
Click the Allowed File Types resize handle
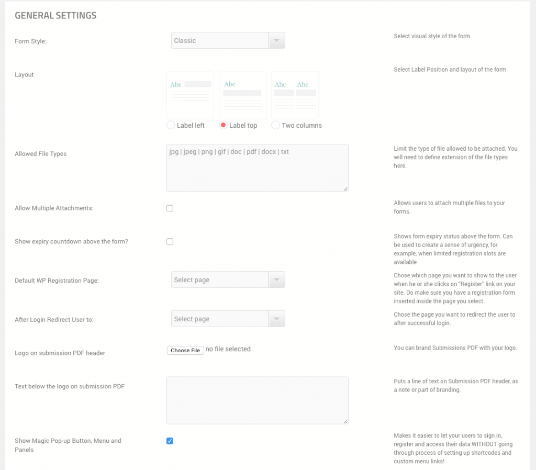click(345, 188)
